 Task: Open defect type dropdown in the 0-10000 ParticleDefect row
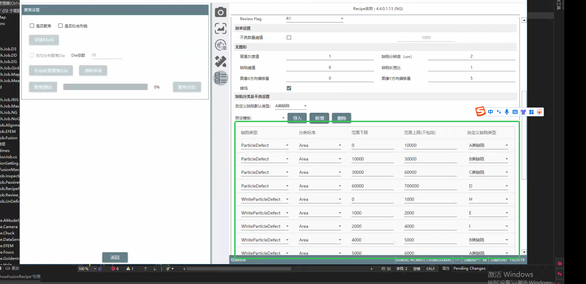265,146
